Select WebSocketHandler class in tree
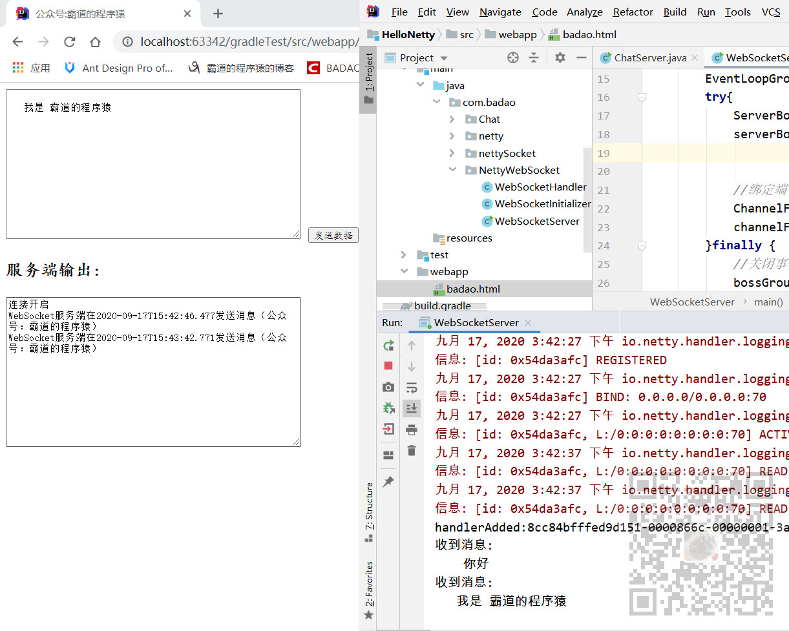 (x=534, y=187)
